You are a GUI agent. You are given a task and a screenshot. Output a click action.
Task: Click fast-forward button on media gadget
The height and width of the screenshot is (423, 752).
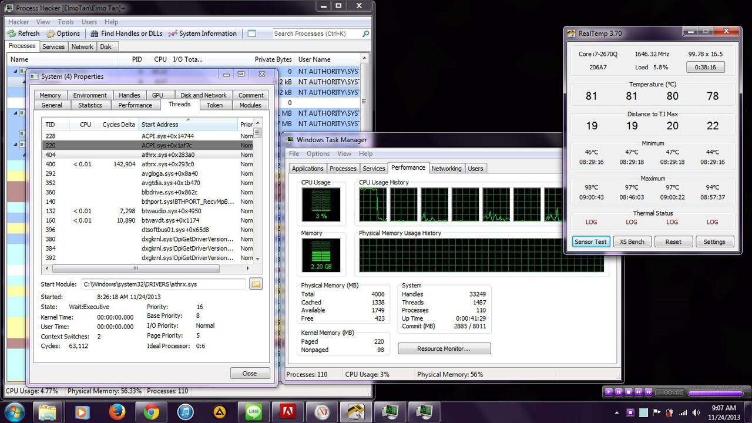pyautogui.click(x=649, y=392)
